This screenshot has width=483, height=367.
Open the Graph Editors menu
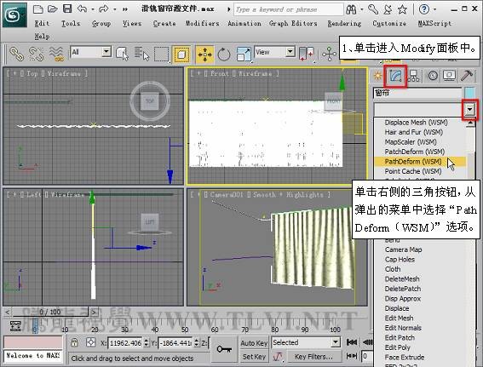coord(293,23)
